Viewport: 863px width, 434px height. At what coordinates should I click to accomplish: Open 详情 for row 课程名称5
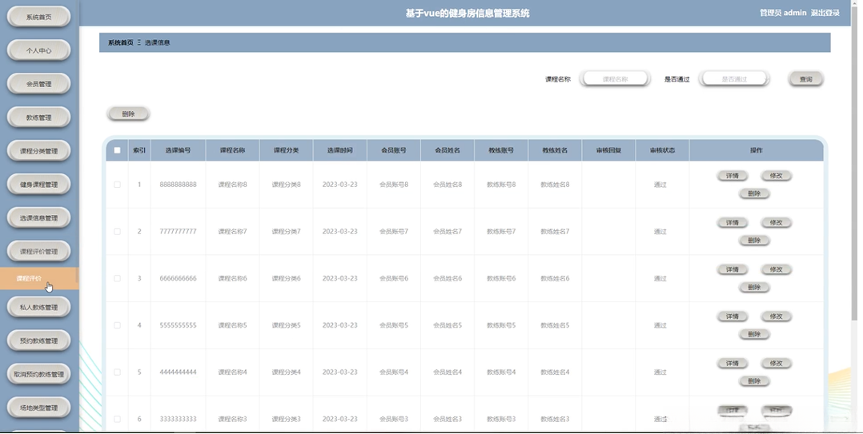click(732, 317)
